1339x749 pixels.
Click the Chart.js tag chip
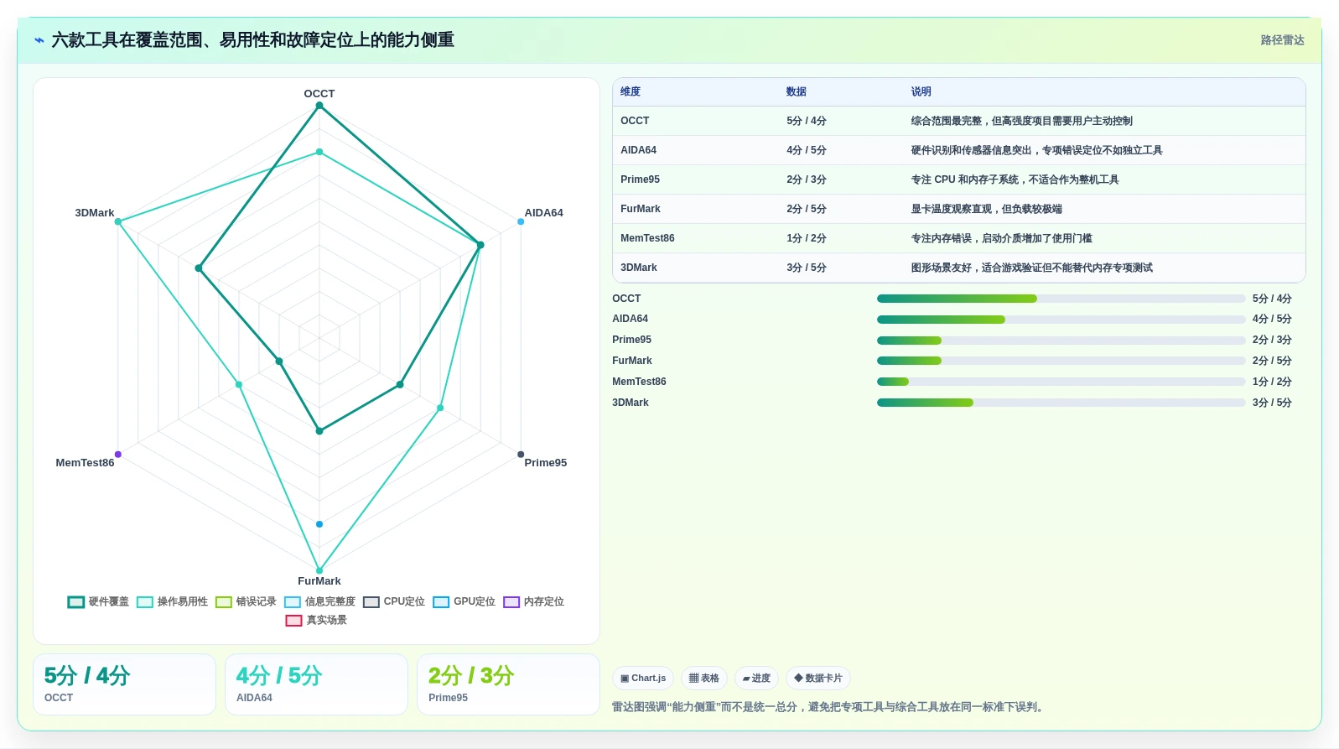pyautogui.click(x=643, y=679)
